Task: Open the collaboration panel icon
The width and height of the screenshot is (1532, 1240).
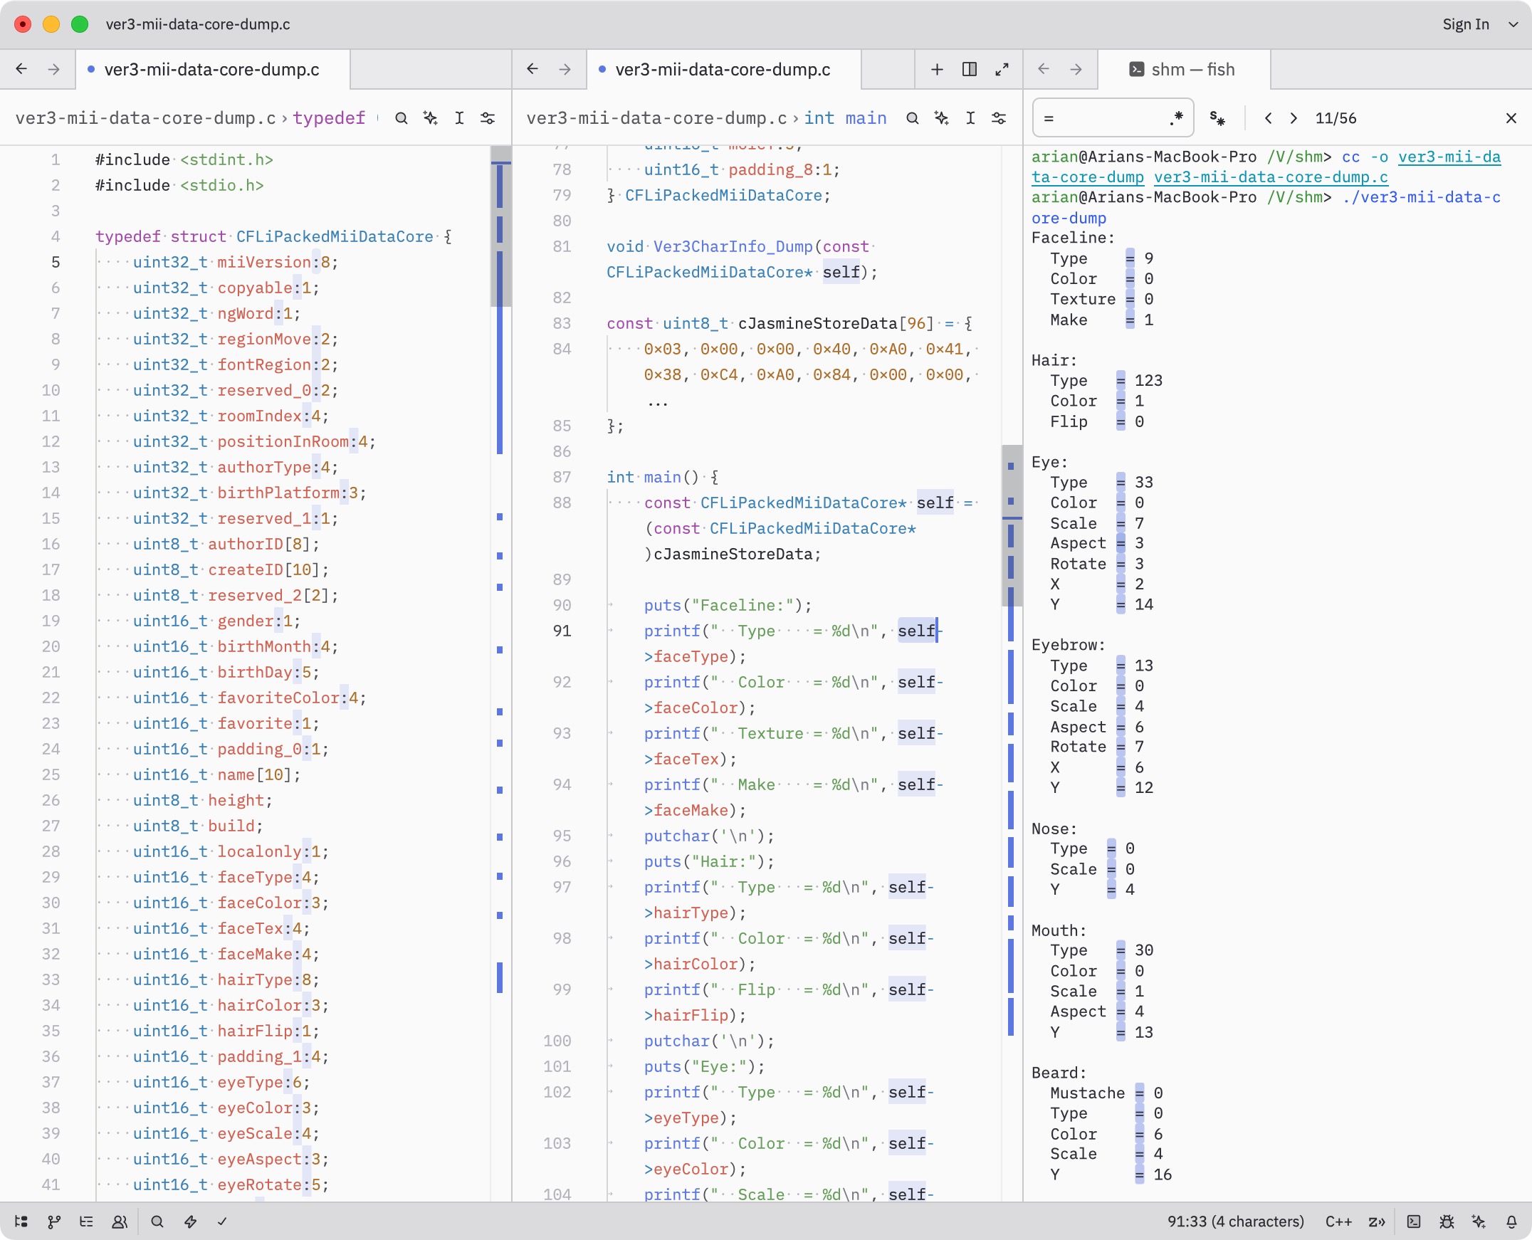Action: (120, 1221)
